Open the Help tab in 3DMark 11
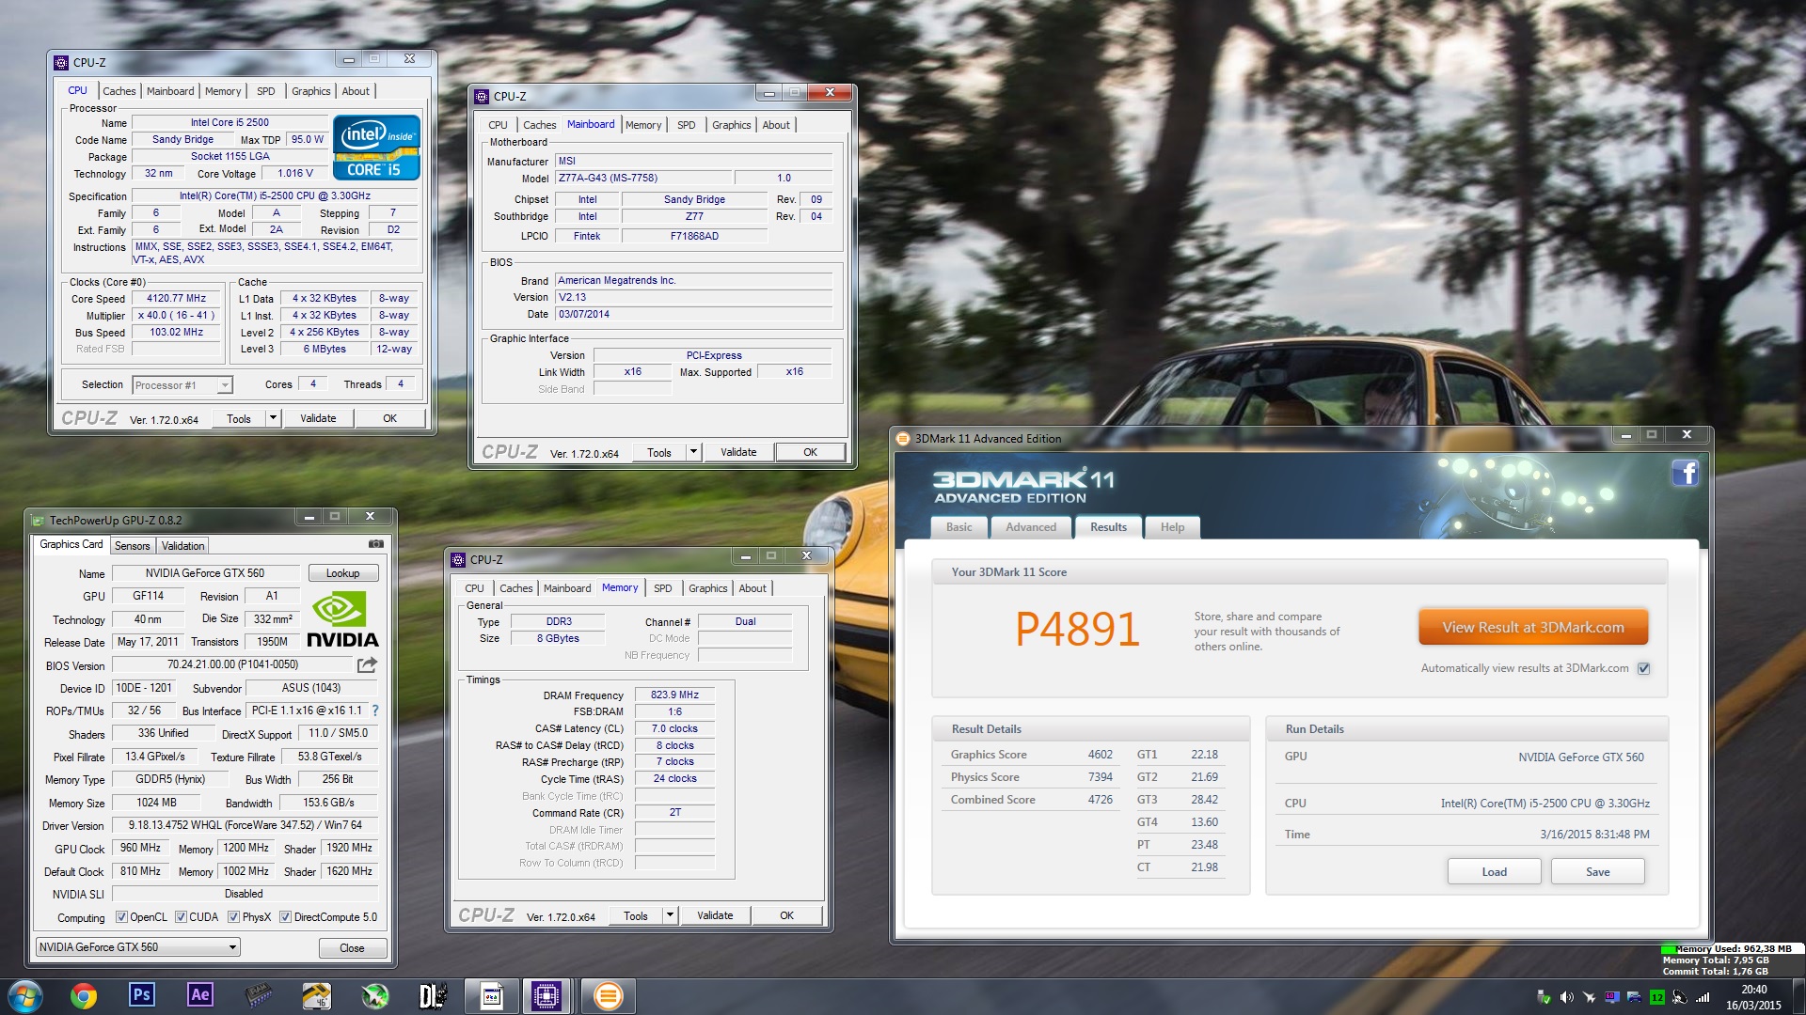 (x=1172, y=527)
